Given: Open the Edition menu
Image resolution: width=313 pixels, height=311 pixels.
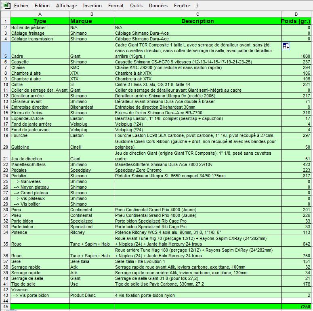Looking at the screenshot, I should (42, 6).
